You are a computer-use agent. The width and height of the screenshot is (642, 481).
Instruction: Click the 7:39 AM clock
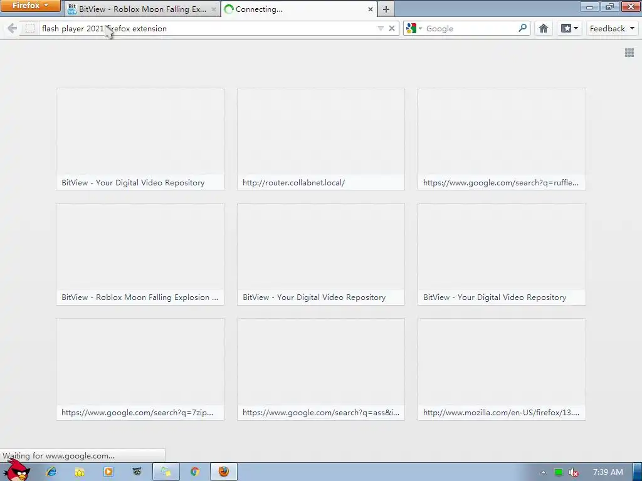608,472
